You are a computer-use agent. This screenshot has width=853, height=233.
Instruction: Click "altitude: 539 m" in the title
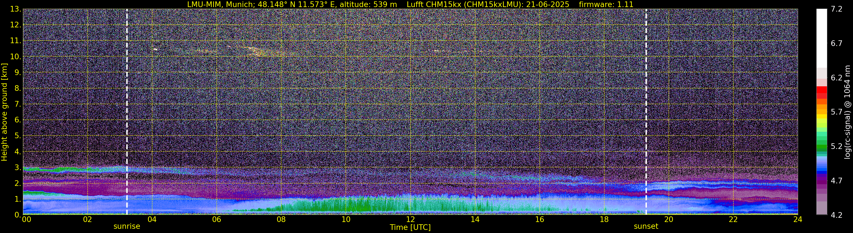coord(368,5)
